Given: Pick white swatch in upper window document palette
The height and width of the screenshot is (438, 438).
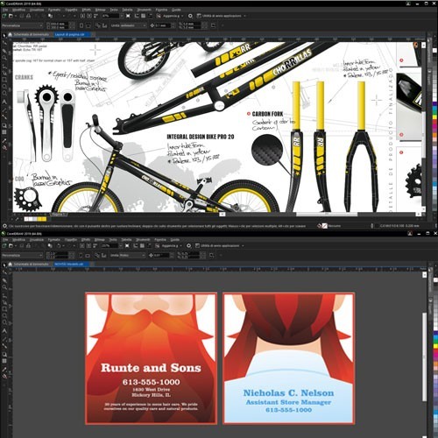Looking at the screenshot, I should 31,219.
